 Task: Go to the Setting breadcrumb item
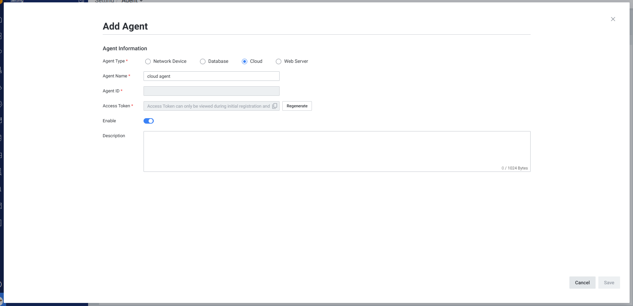click(x=104, y=1)
